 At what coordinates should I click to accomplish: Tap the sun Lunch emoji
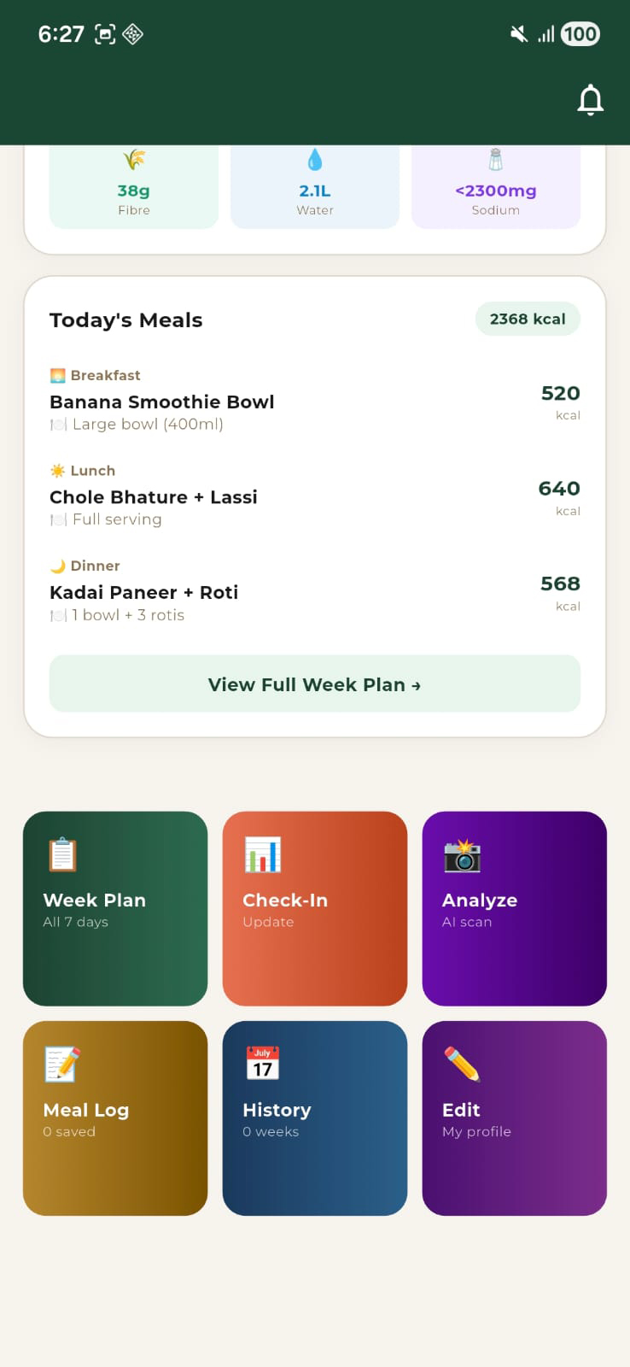click(56, 469)
